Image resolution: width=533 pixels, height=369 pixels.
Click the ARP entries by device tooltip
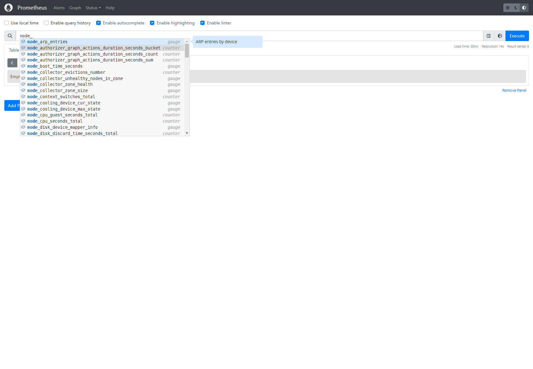[228, 42]
